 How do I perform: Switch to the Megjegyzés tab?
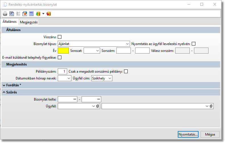click(29, 22)
